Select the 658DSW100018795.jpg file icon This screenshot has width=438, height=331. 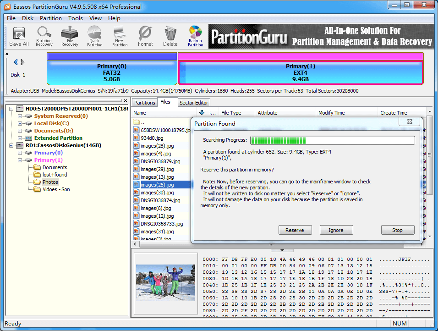point(137,130)
